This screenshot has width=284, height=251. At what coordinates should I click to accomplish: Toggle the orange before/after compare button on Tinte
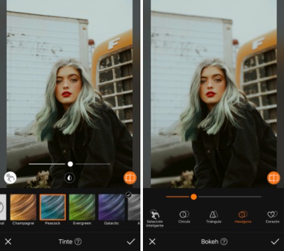[130, 178]
